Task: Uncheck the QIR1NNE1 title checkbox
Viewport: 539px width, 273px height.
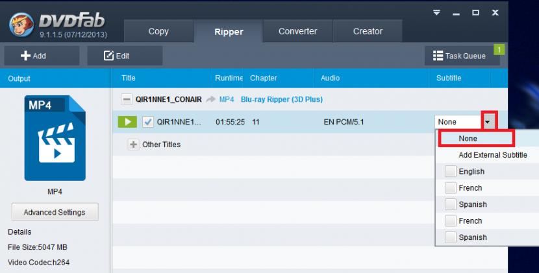Action: pos(148,122)
